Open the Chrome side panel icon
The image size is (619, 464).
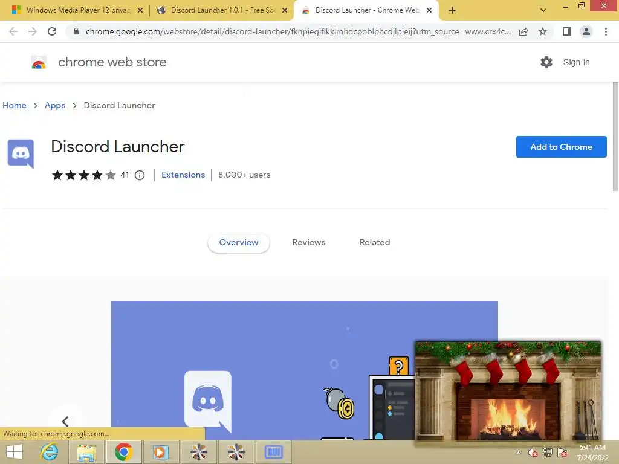click(x=567, y=31)
